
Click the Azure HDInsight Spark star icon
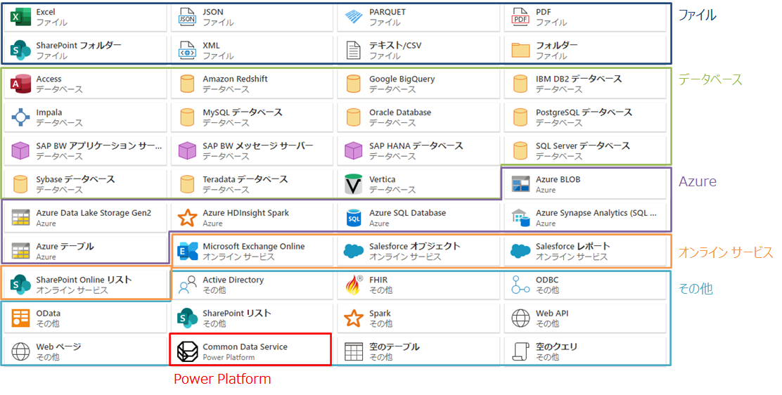click(x=187, y=217)
